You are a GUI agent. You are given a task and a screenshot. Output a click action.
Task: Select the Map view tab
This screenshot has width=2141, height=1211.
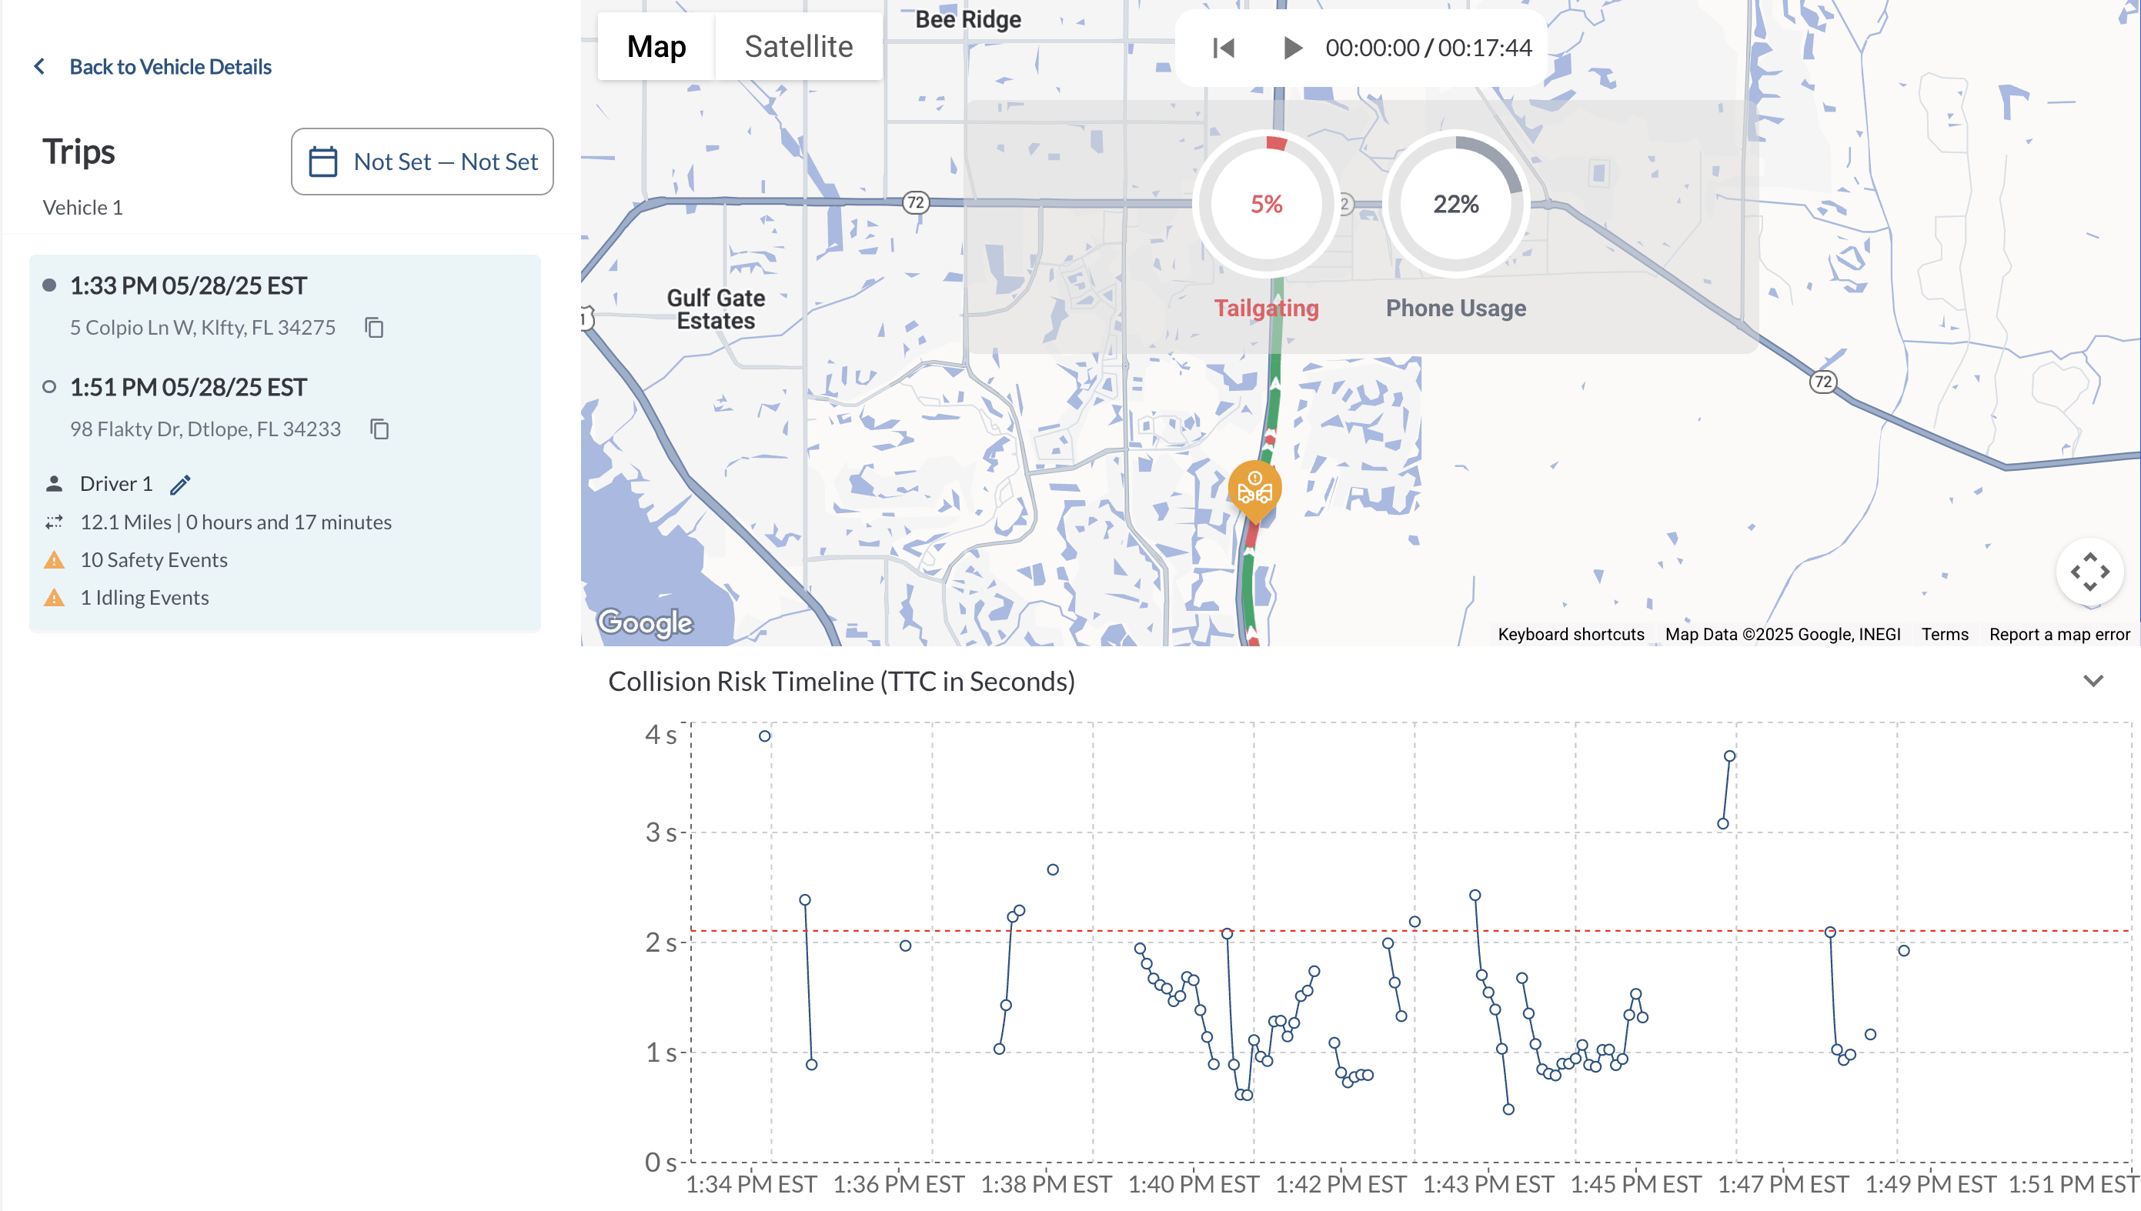click(656, 47)
